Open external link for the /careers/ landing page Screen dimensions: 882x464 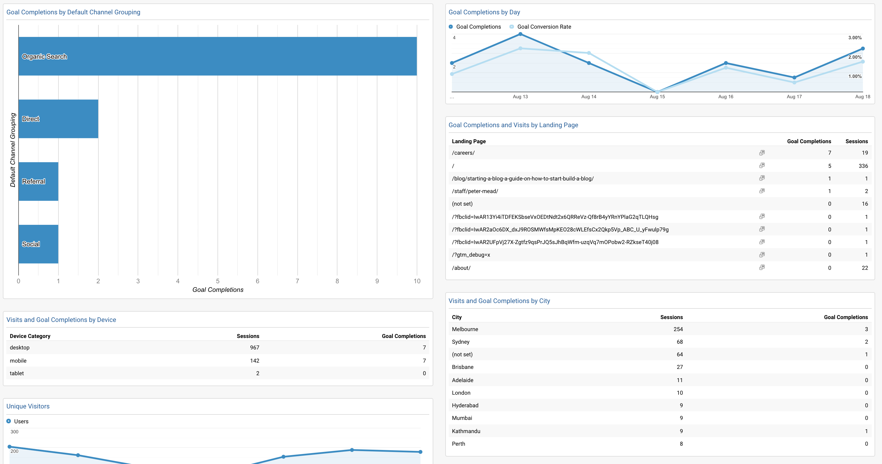point(762,152)
